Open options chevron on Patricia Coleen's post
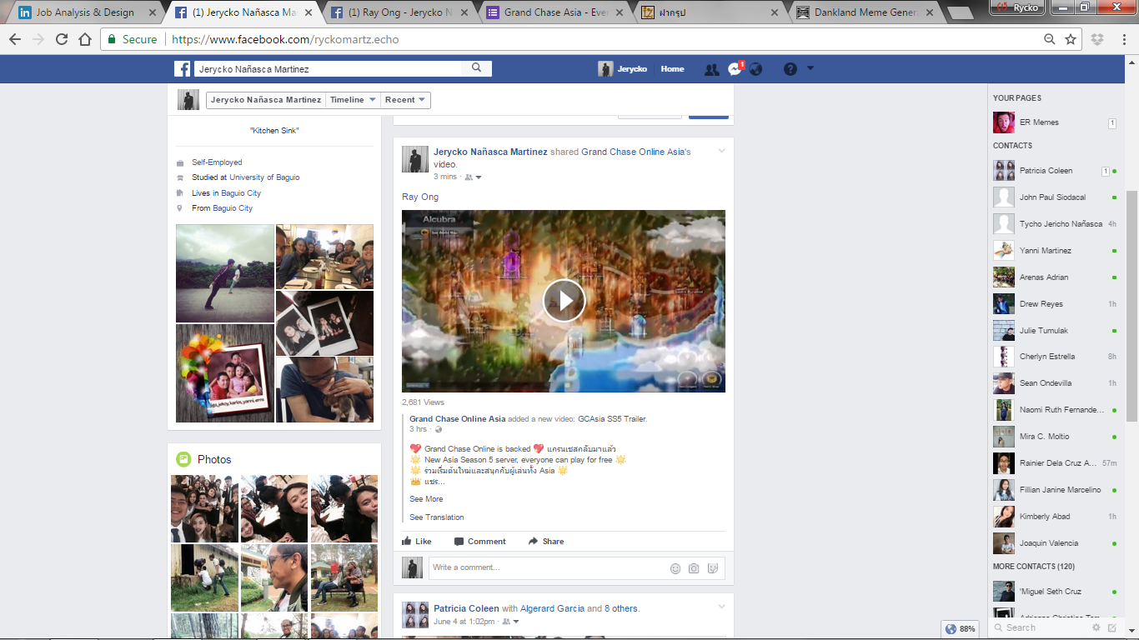 click(x=722, y=607)
